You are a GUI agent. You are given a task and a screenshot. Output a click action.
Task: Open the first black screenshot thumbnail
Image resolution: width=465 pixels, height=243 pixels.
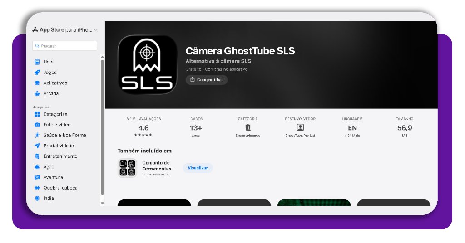154,203
